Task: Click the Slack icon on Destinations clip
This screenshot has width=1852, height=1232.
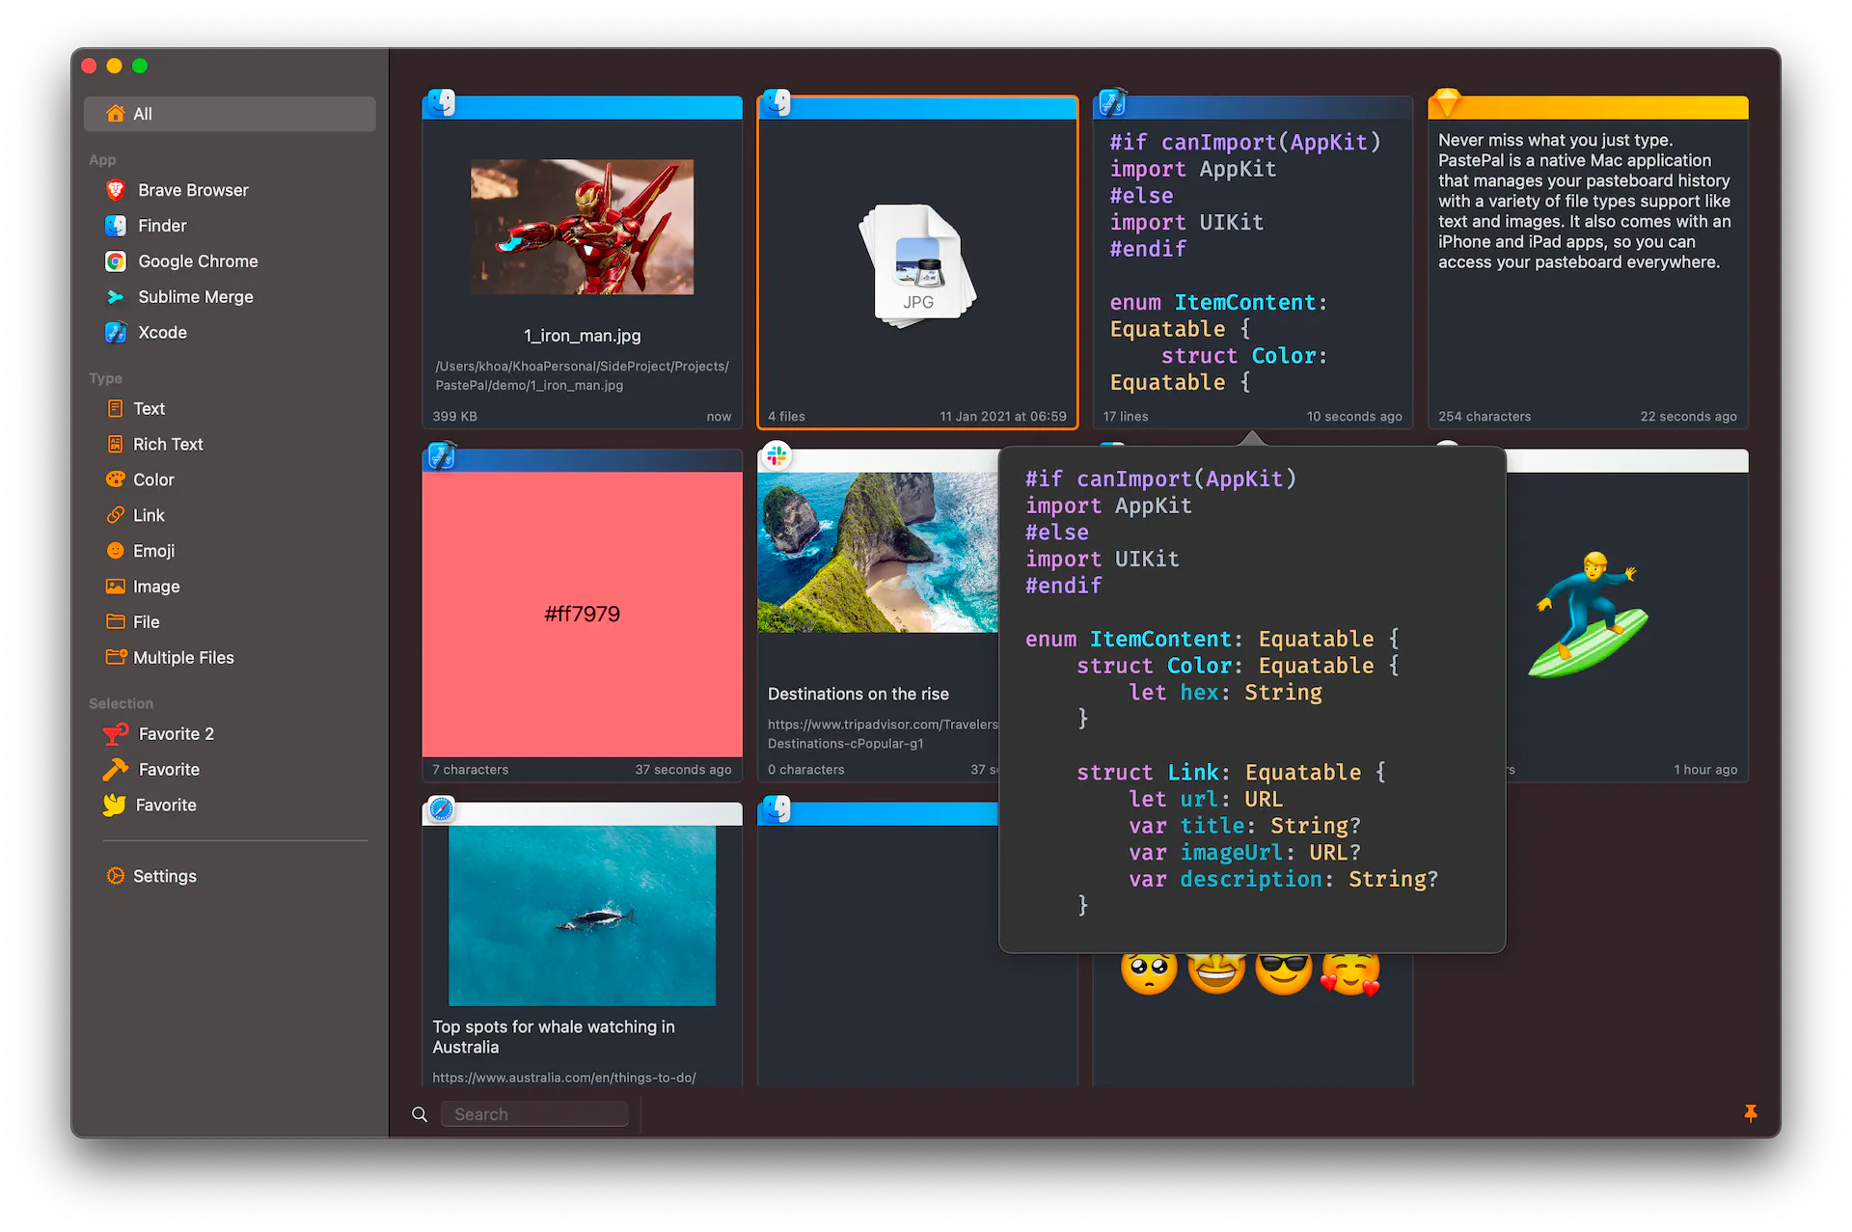Action: pos(776,454)
